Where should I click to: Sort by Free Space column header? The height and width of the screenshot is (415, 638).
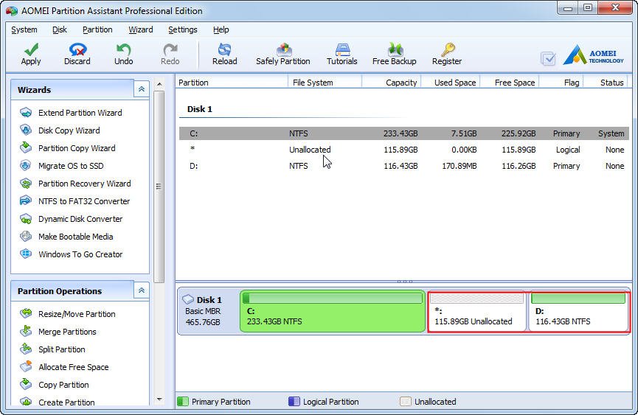pyautogui.click(x=510, y=83)
